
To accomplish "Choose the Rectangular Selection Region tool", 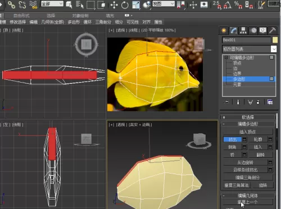I will click(90, 5).
